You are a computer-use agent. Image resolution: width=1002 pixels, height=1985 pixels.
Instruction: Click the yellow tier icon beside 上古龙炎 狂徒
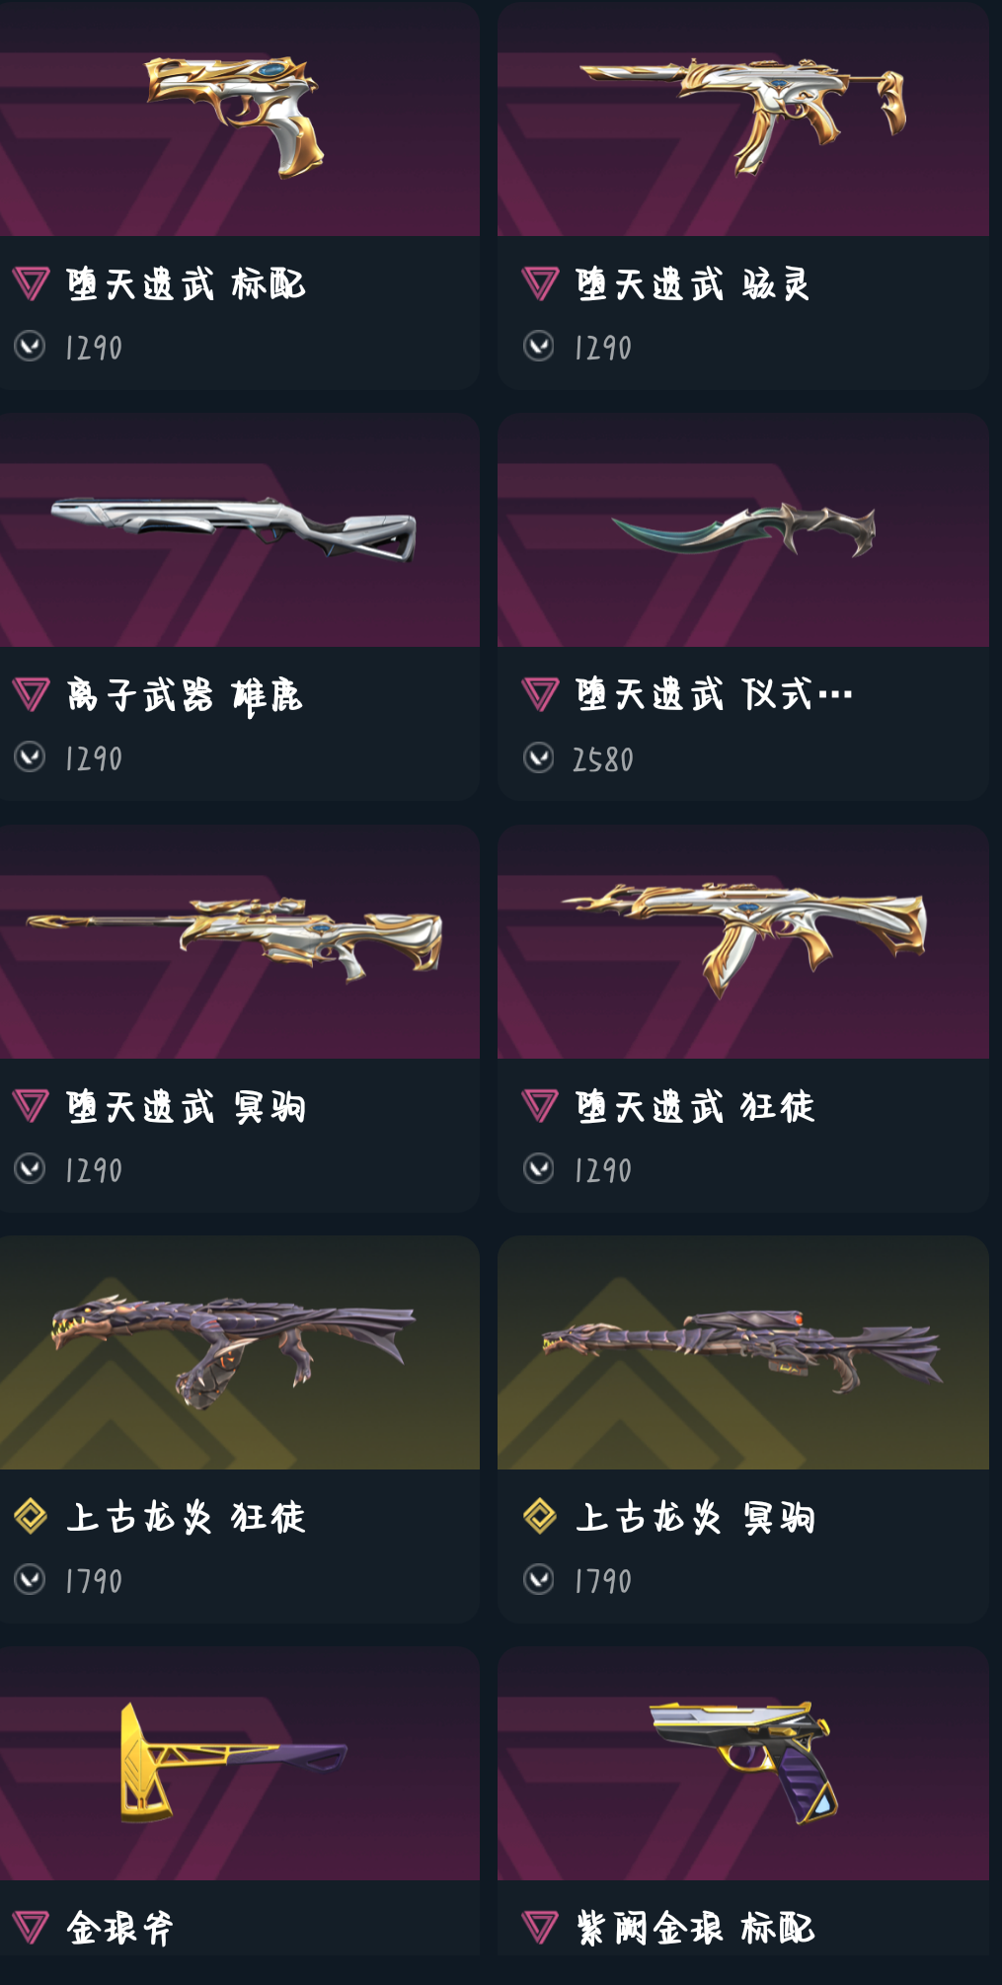click(x=31, y=1516)
